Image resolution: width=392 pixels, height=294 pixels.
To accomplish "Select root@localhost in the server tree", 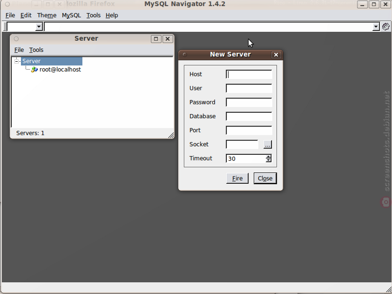I will click(60, 70).
